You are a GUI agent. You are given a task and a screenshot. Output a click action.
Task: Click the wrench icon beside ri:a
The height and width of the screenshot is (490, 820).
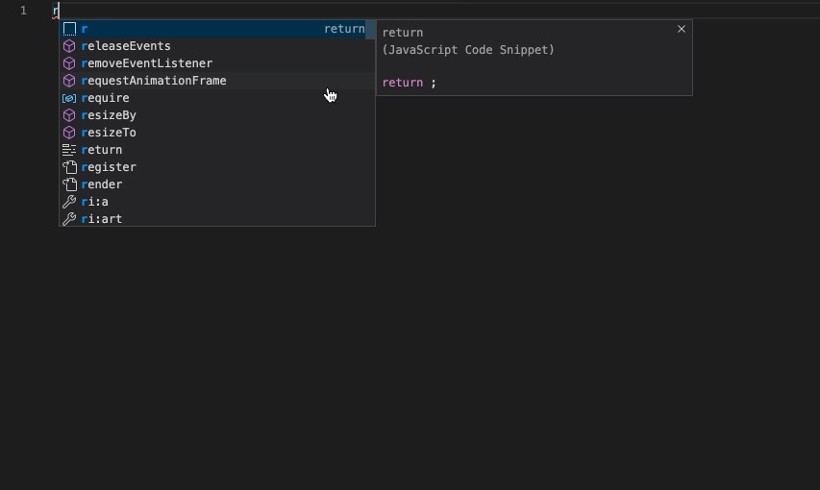(x=69, y=202)
